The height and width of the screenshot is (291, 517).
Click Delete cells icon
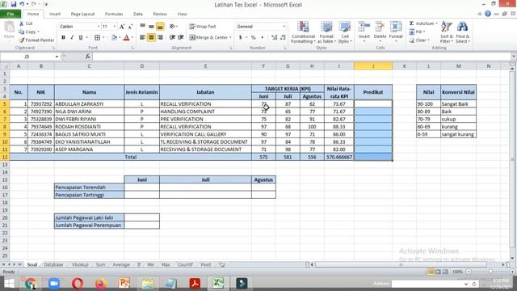pos(380,27)
